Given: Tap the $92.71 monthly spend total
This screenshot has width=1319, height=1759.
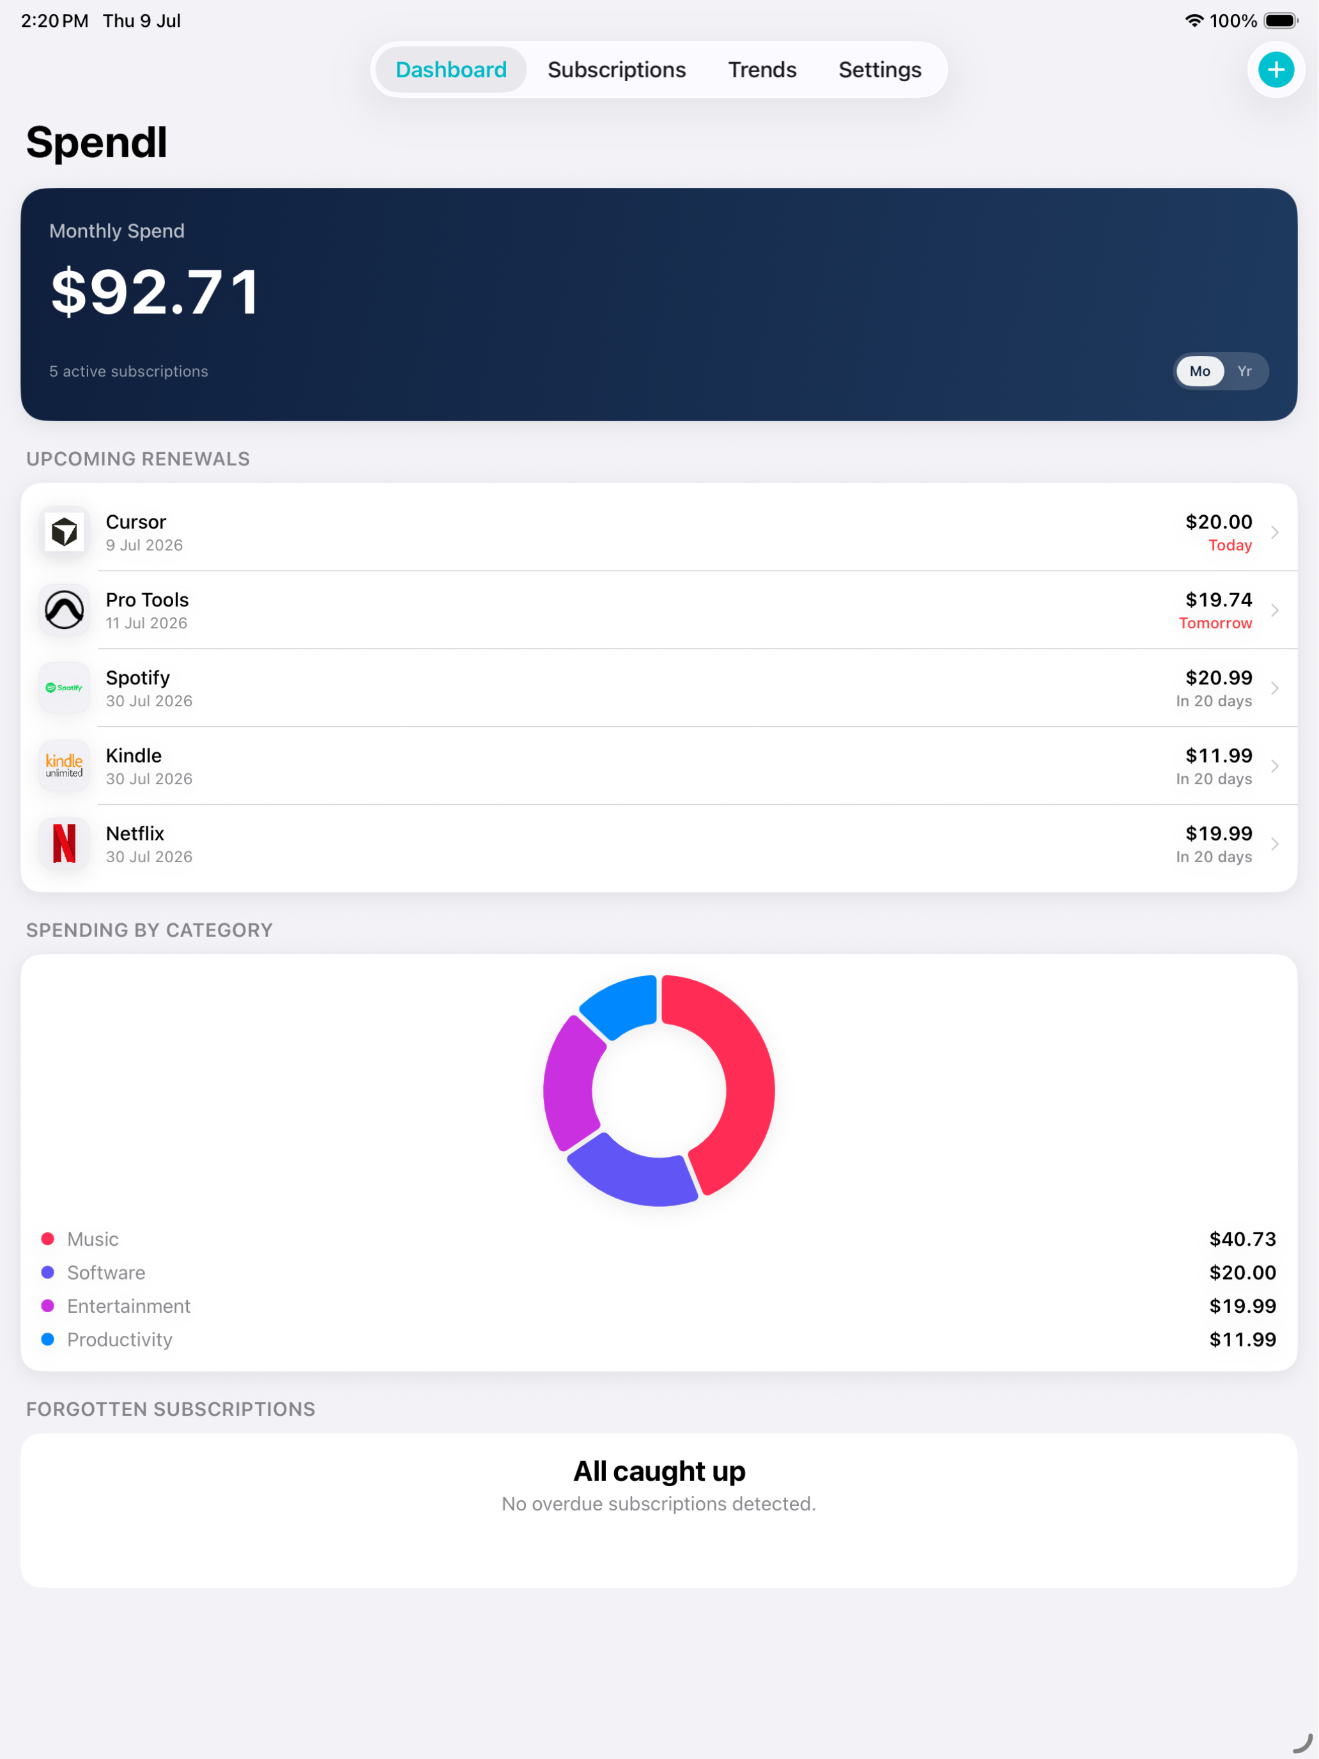Looking at the screenshot, I should [x=155, y=292].
